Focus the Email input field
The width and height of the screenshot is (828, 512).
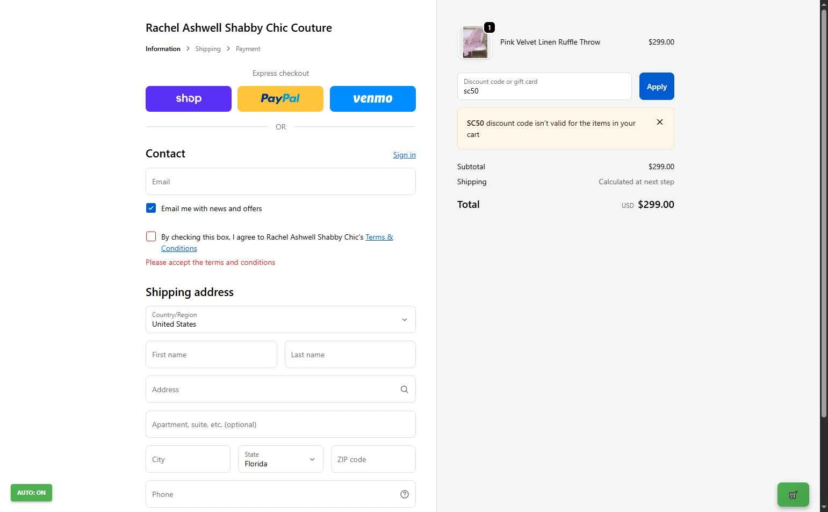click(x=280, y=182)
